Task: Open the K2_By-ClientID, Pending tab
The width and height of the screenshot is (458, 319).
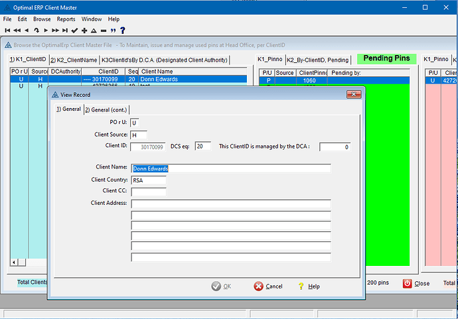Action: pyautogui.click(x=317, y=60)
